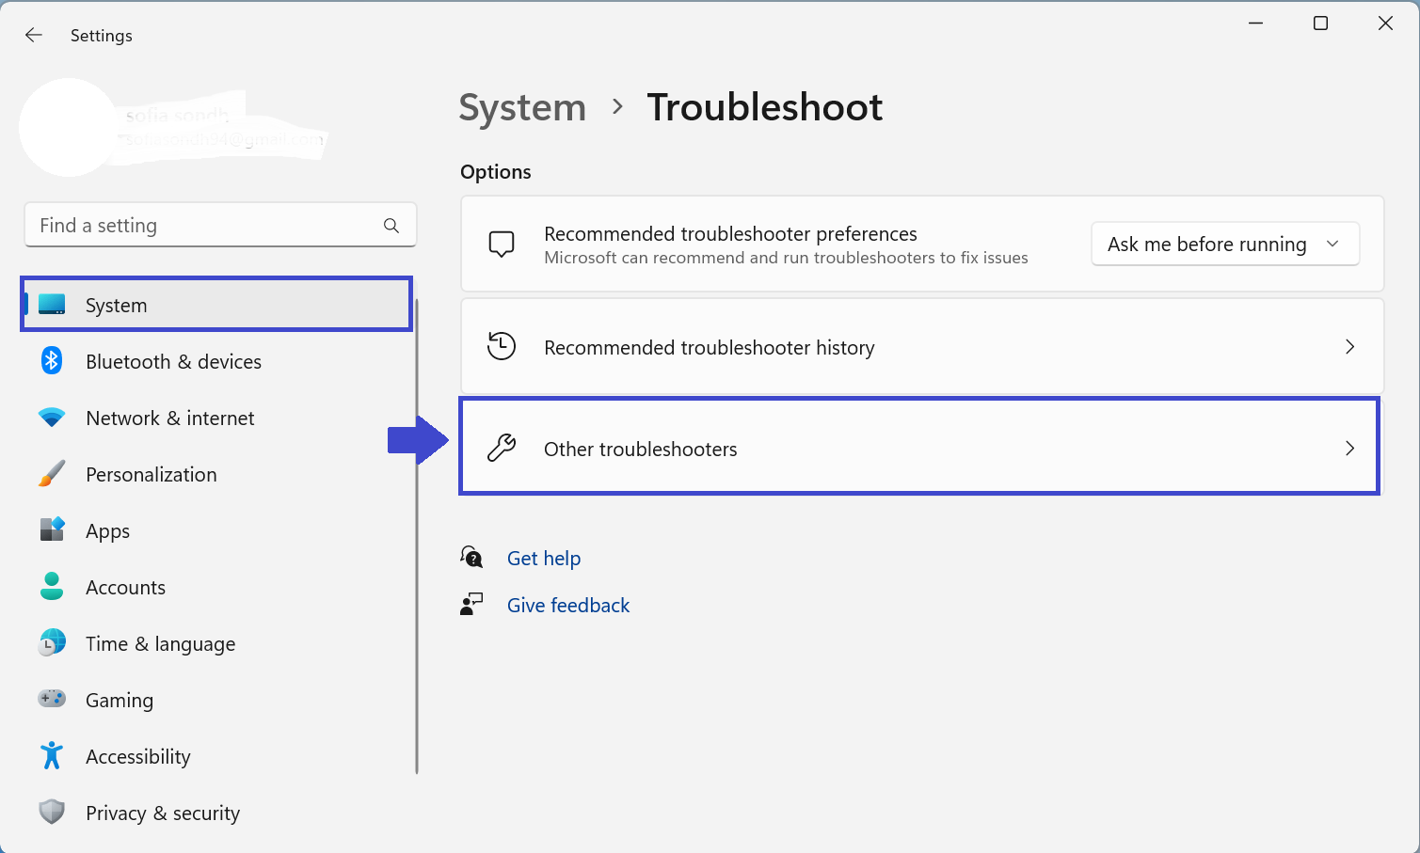1420x853 pixels.
Task: Click the wrench icon for Other troubleshooters
Action: [x=502, y=449]
